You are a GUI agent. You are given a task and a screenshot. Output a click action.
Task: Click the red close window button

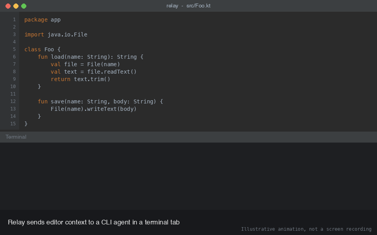click(8, 6)
